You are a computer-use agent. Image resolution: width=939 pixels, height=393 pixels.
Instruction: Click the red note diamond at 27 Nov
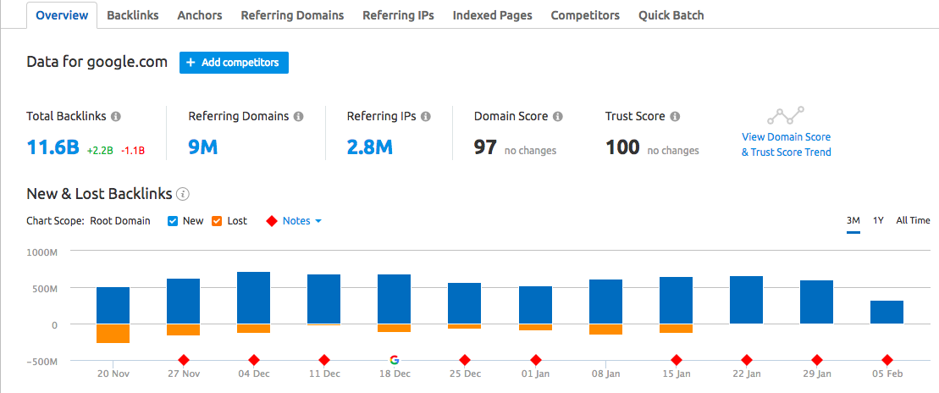click(184, 360)
